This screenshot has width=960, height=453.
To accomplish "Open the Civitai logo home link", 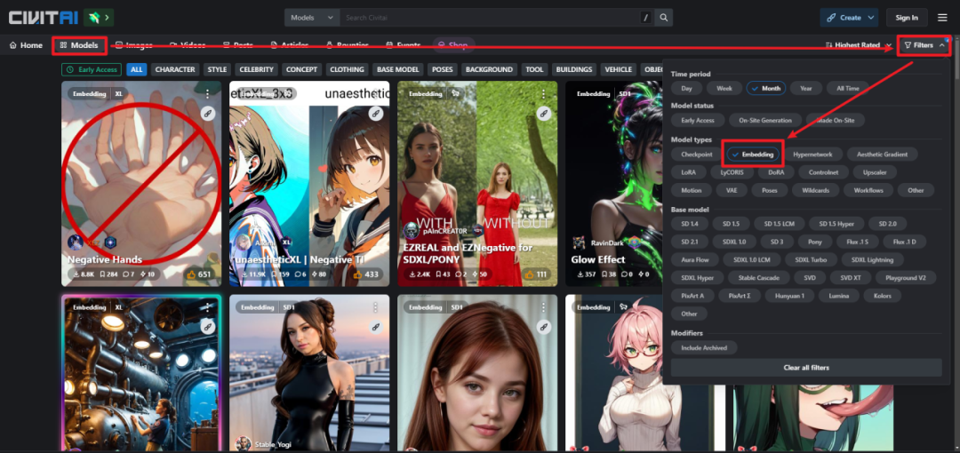I will (43, 17).
